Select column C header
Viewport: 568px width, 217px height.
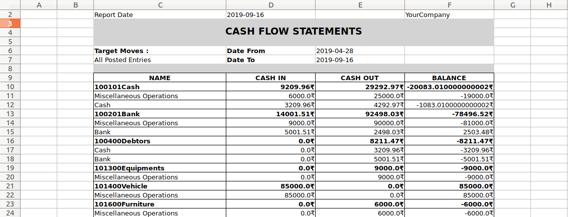click(x=160, y=5)
